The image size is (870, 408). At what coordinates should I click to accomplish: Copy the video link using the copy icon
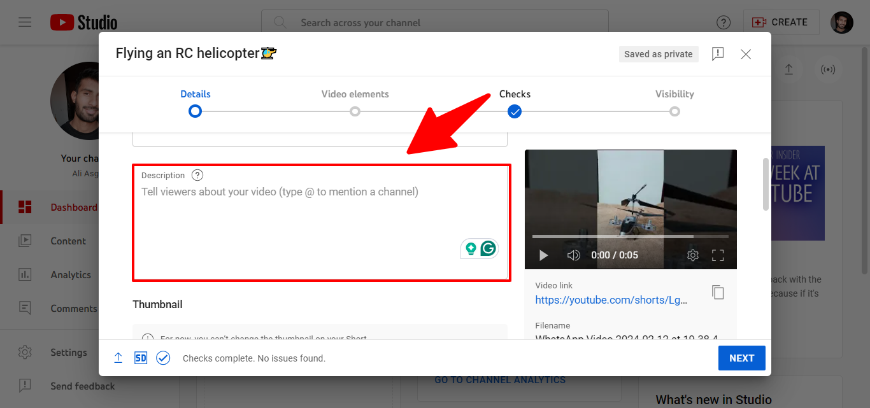point(718,292)
